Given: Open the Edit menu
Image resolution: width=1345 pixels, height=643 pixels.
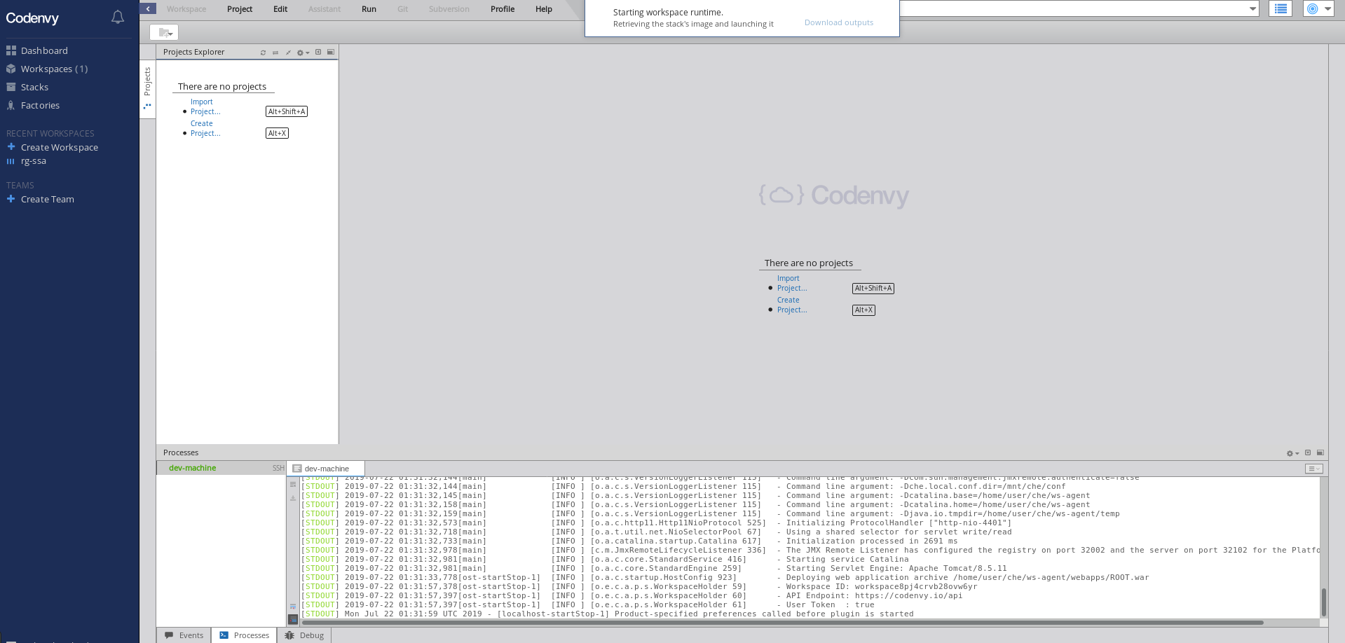Looking at the screenshot, I should click(280, 9).
